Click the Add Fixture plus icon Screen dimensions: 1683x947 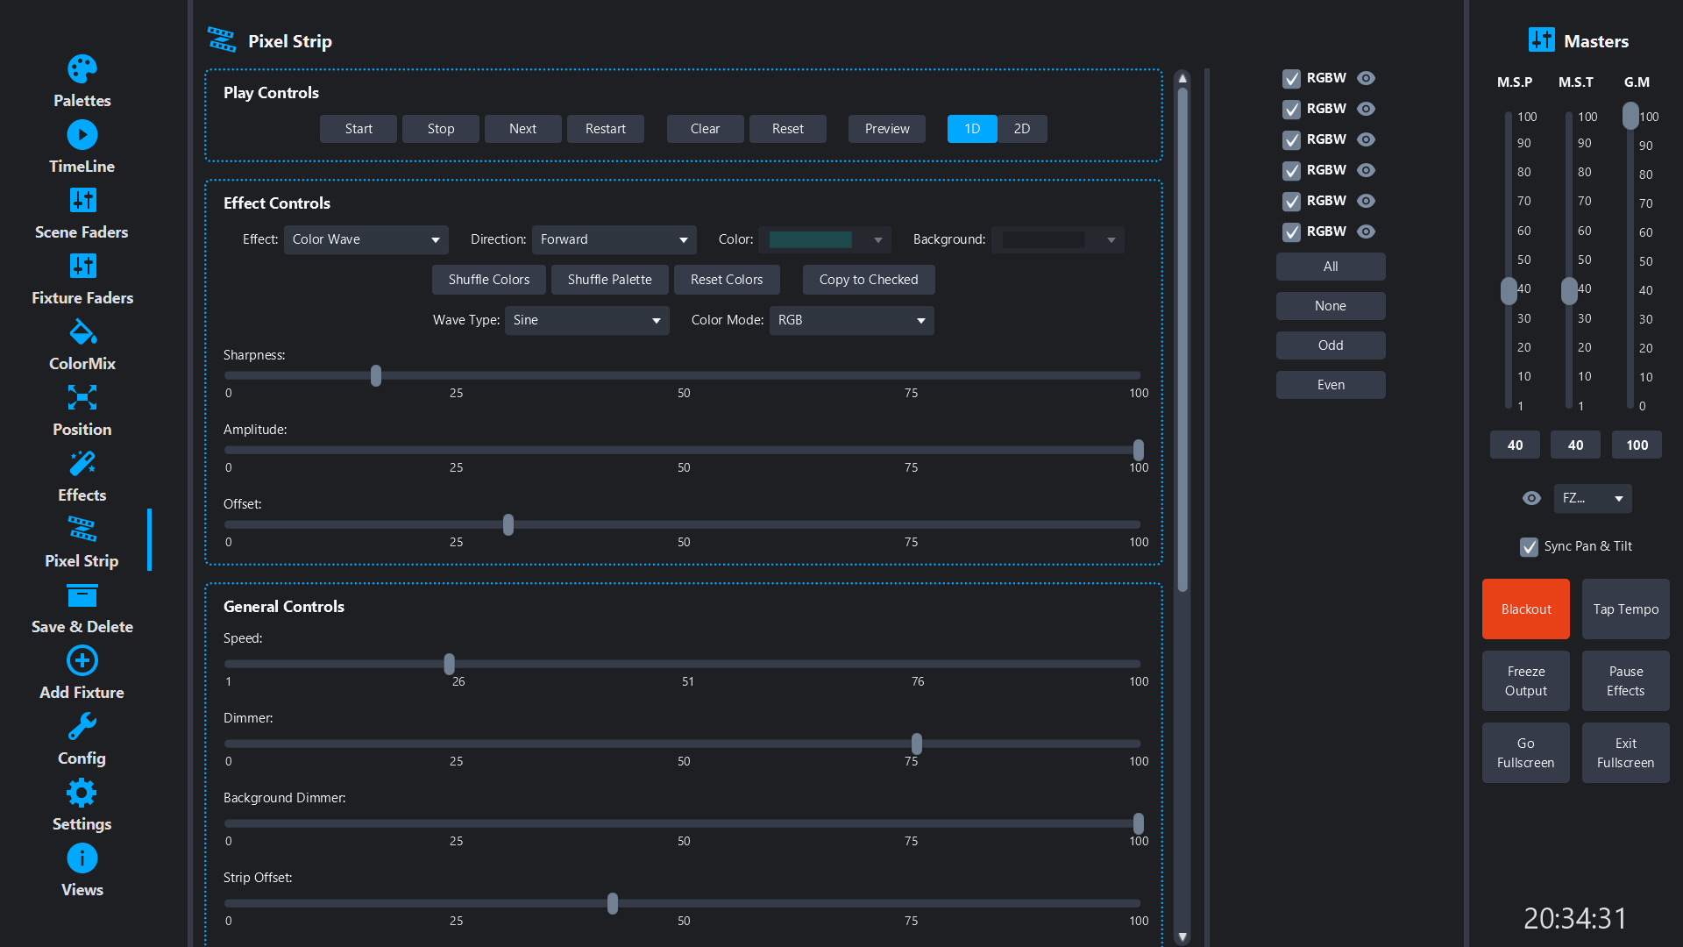(x=82, y=661)
